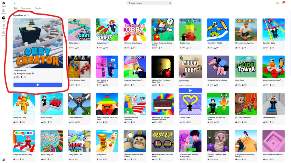Viewport: 291px width, 163px height.
Task: Open the notifications bell icon
Action: tap(283, 3)
